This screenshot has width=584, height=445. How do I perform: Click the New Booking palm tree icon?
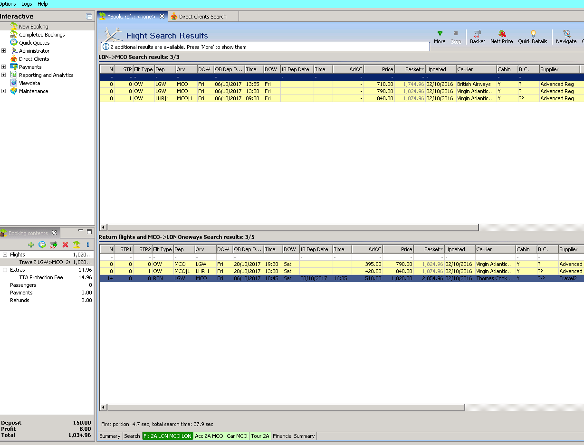tap(14, 27)
